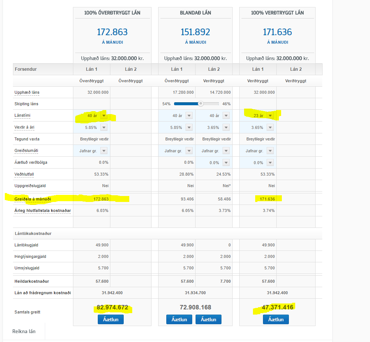Click Áætlun button under 82.974.672
This screenshot has height=342, width=370.
point(111,319)
